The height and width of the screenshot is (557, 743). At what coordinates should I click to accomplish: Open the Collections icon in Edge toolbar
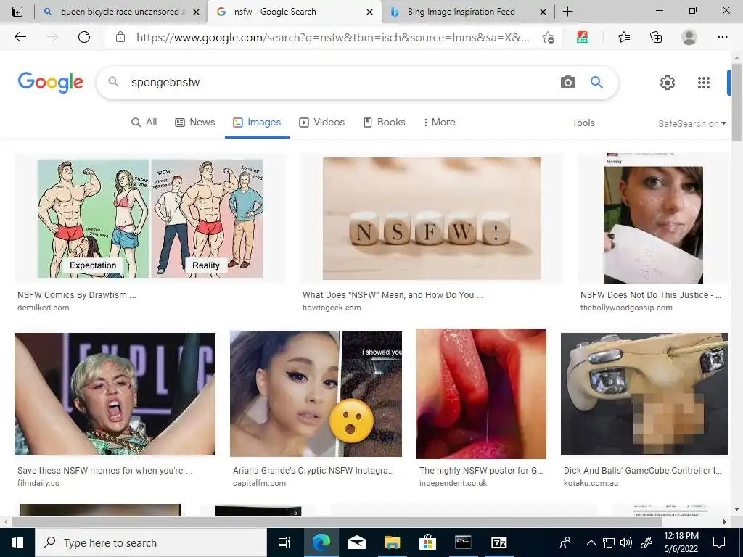656,37
